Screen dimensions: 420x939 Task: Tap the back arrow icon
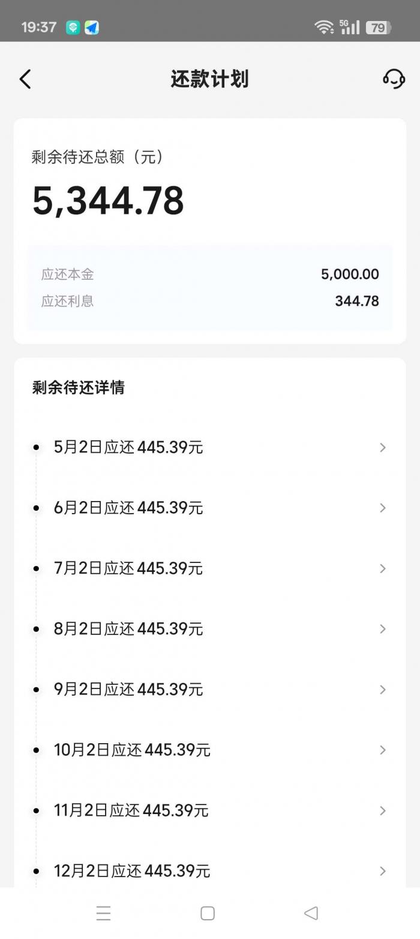click(25, 79)
